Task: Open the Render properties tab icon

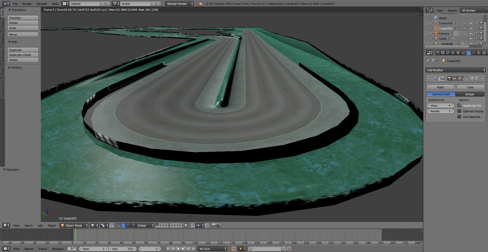Action: (x=438, y=53)
